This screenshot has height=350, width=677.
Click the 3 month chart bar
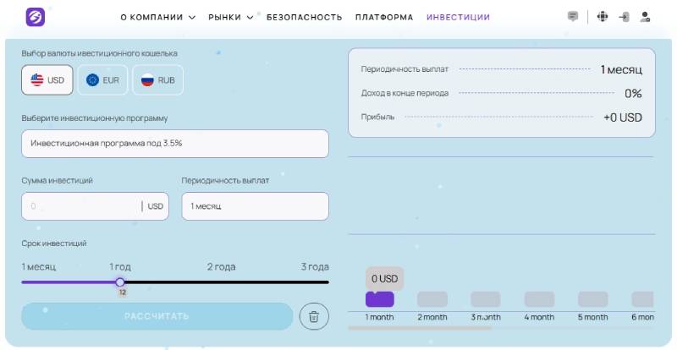(x=485, y=299)
